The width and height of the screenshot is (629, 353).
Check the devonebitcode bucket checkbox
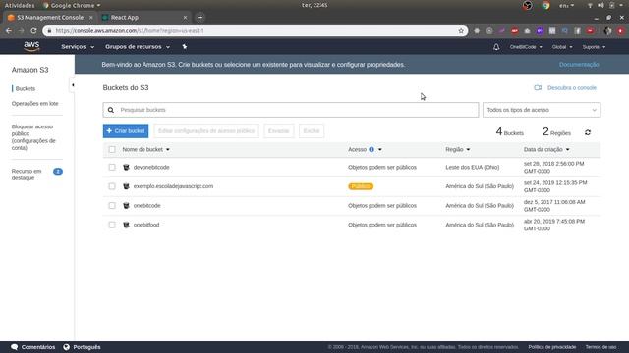click(112, 167)
